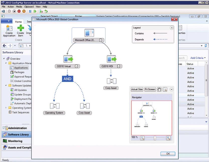Click the orange Save state icon
This screenshot has height=162, width=209.
coord(24,11)
